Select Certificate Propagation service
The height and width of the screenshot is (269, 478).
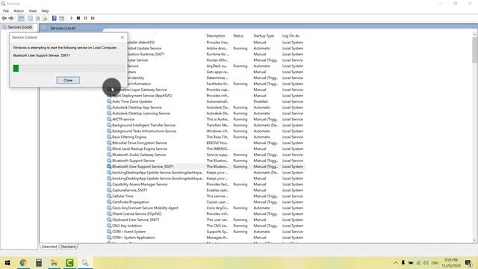206,202
